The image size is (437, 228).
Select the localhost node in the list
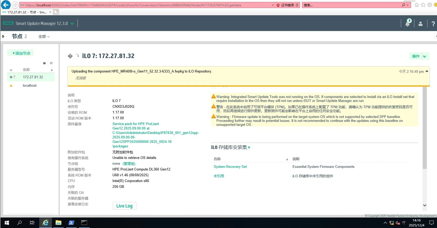30,85
